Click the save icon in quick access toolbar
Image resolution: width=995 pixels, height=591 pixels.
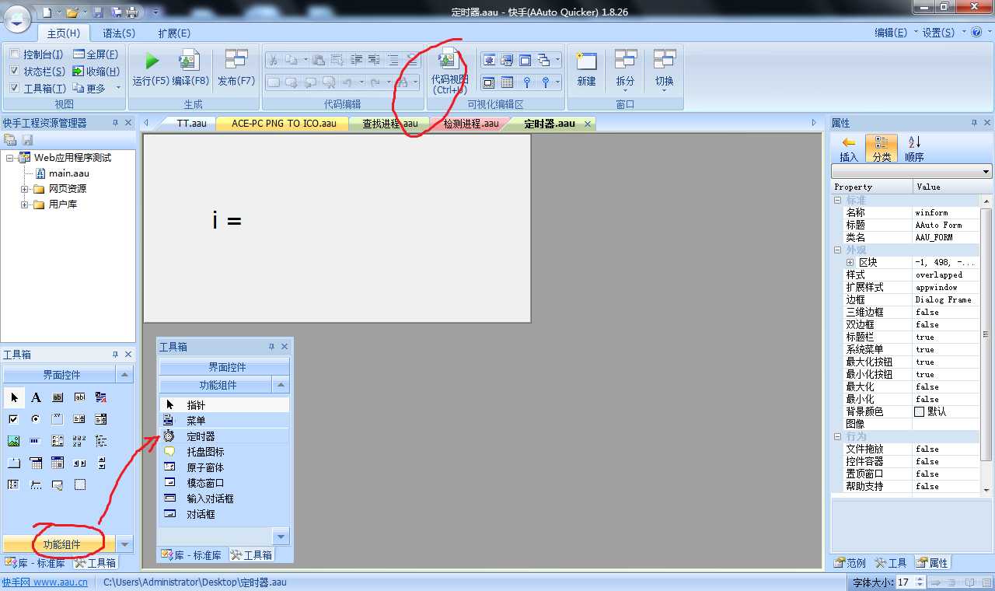[99, 12]
